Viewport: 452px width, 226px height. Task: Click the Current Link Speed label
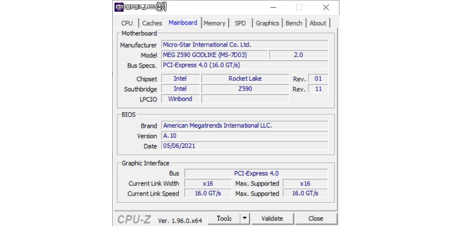[153, 194]
